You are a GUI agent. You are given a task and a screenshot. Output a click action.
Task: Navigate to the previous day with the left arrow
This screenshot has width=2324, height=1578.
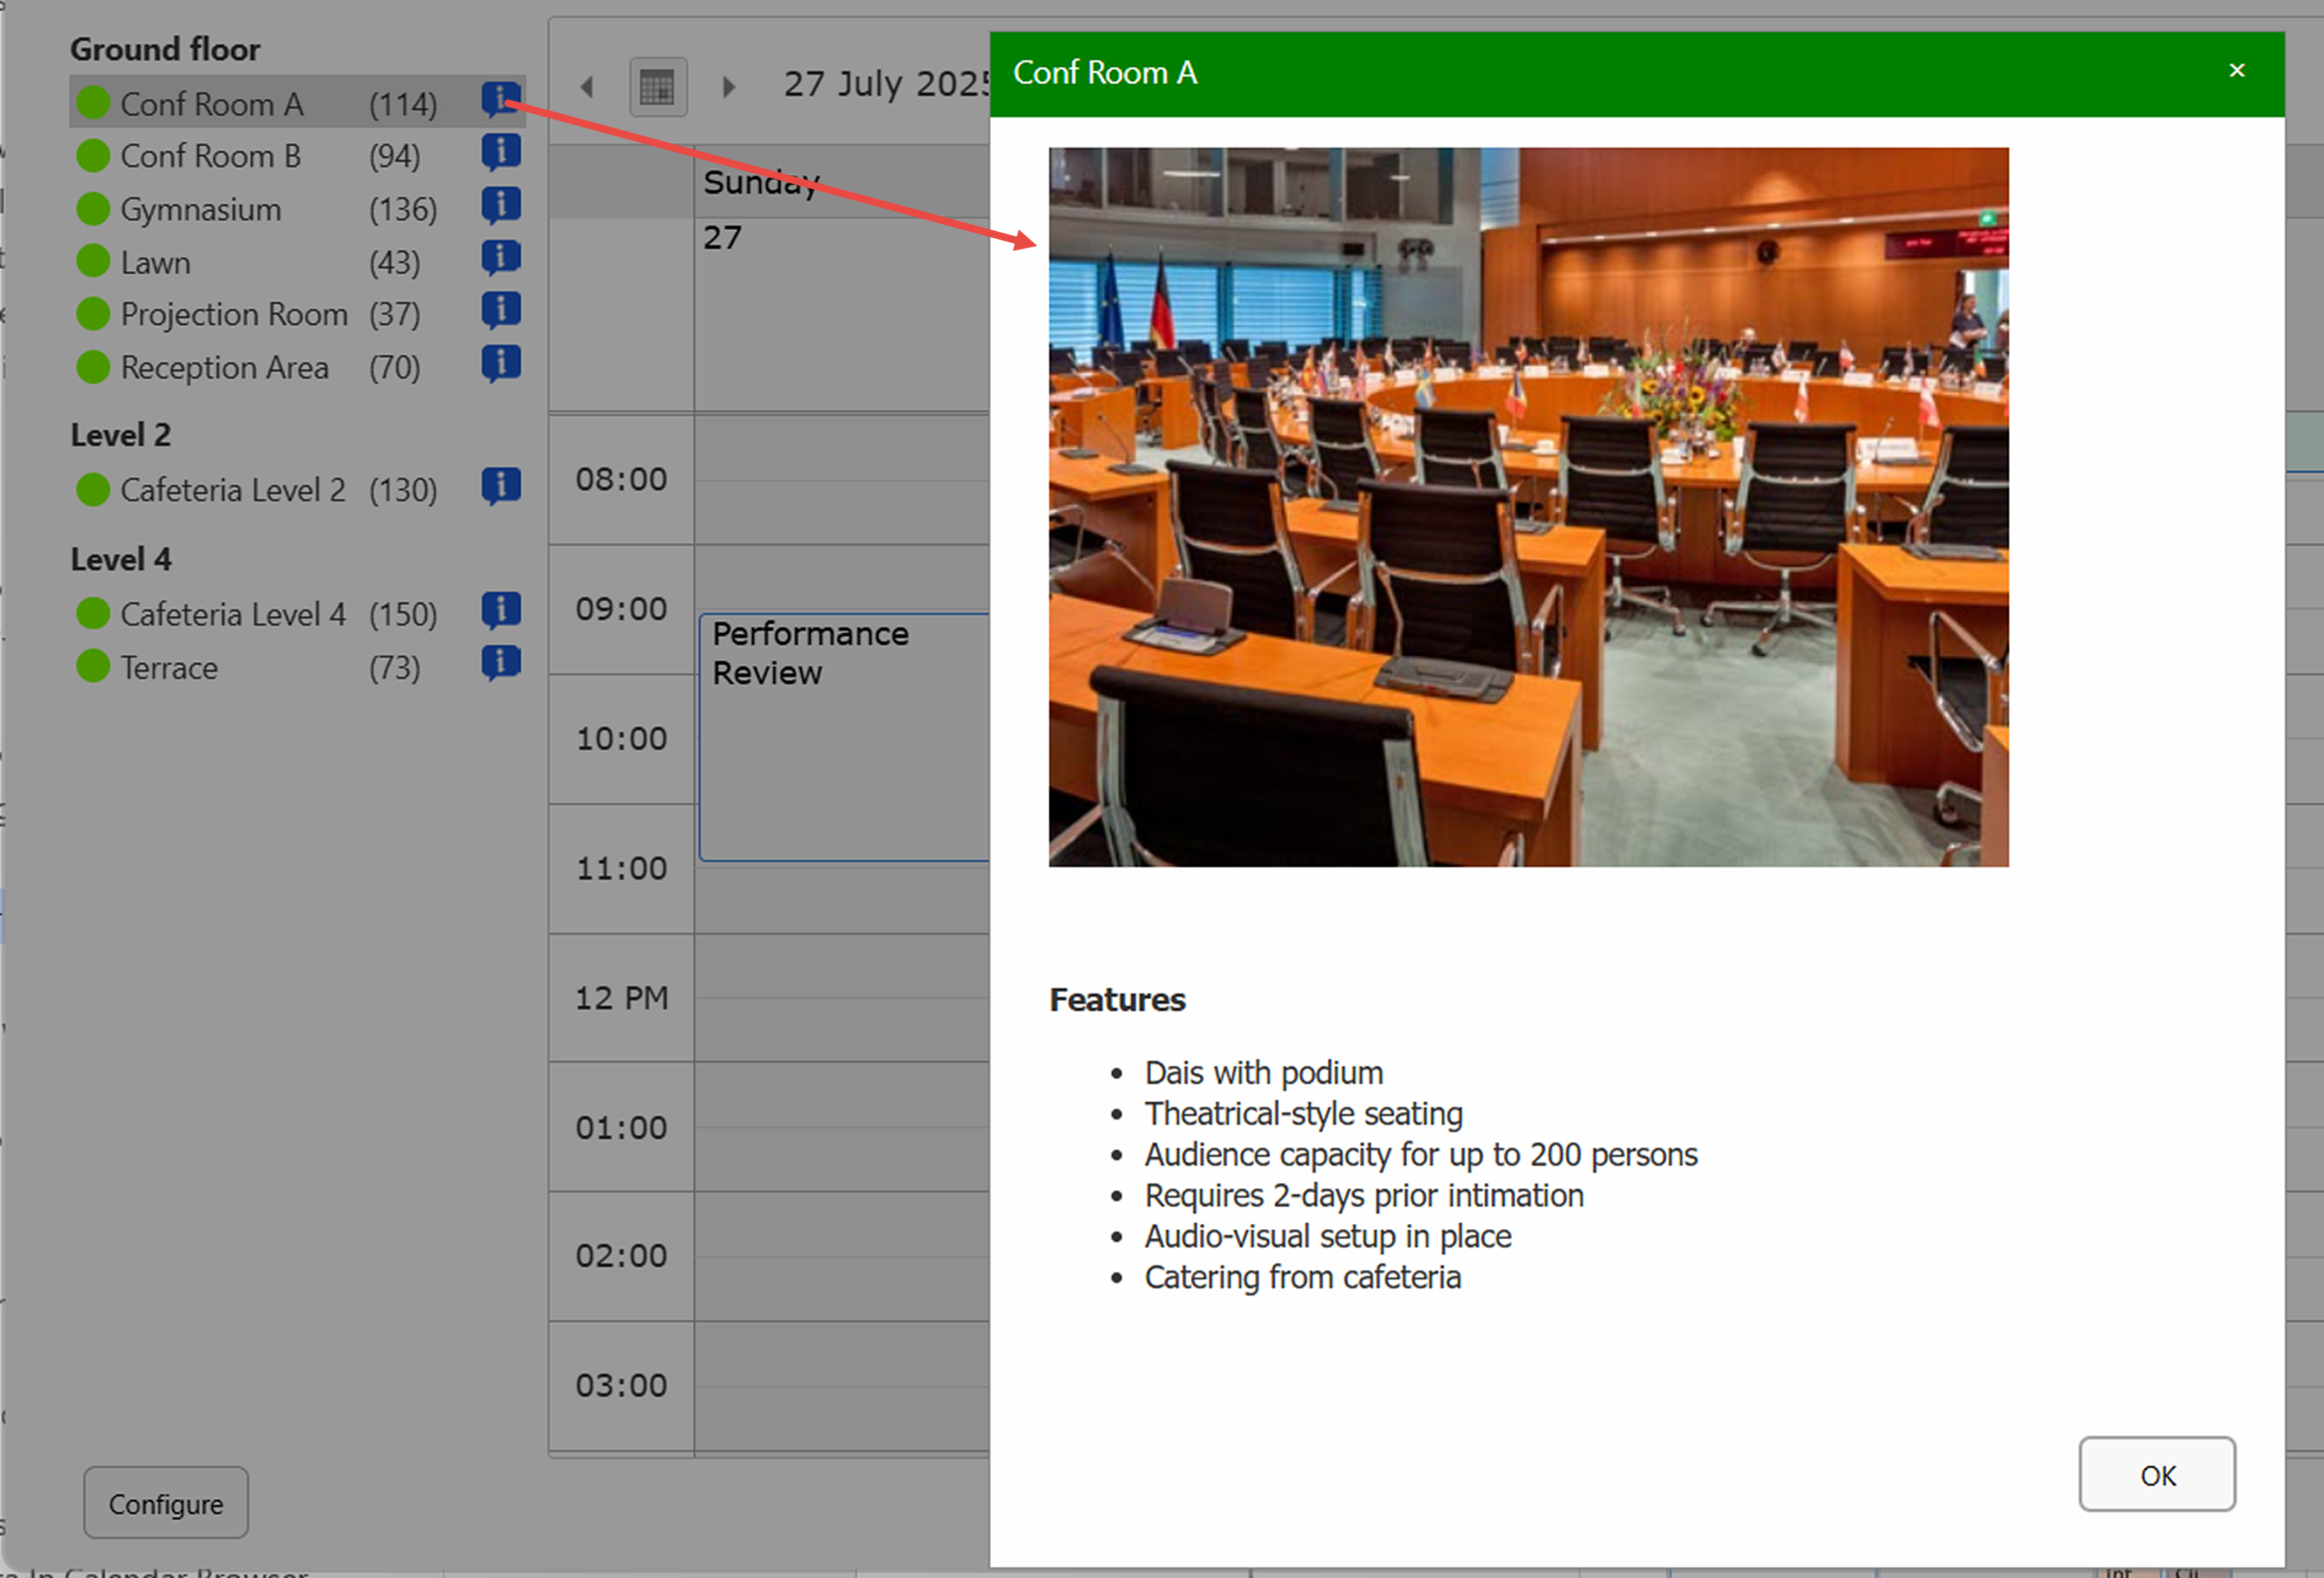click(x=588, y=87)
